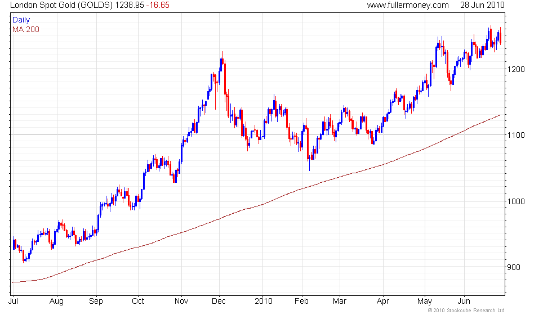The image size is (552, 315).
Task: Click the price value 1238.95
Action: [x=130, y=5]
